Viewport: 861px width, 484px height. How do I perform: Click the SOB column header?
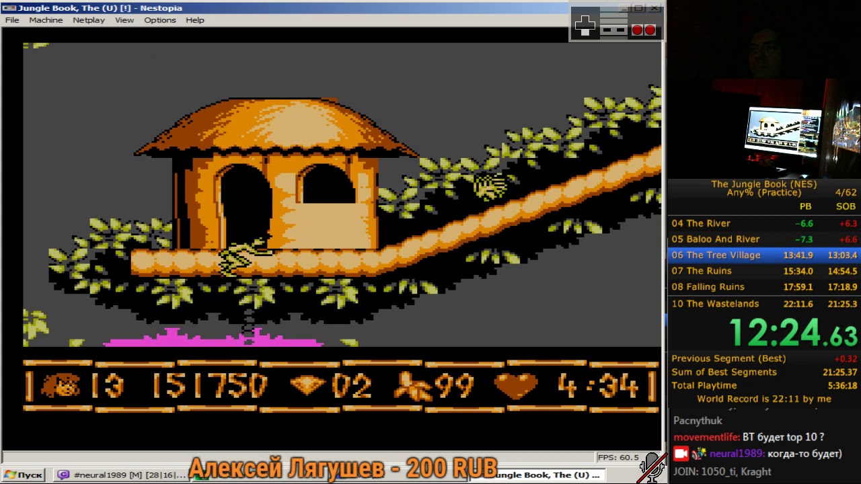pos(846,207)
